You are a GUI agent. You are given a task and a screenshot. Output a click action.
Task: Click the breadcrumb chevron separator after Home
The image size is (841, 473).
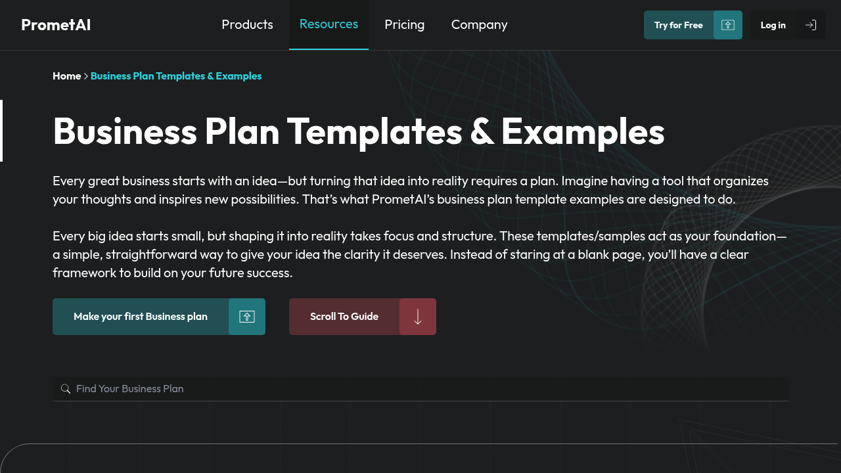(86, 76)
